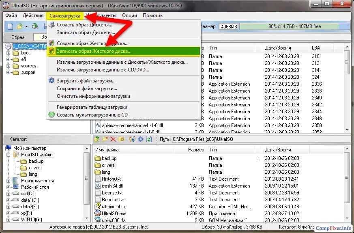Click the Рабочий стол desktop icon

[16, 187]
